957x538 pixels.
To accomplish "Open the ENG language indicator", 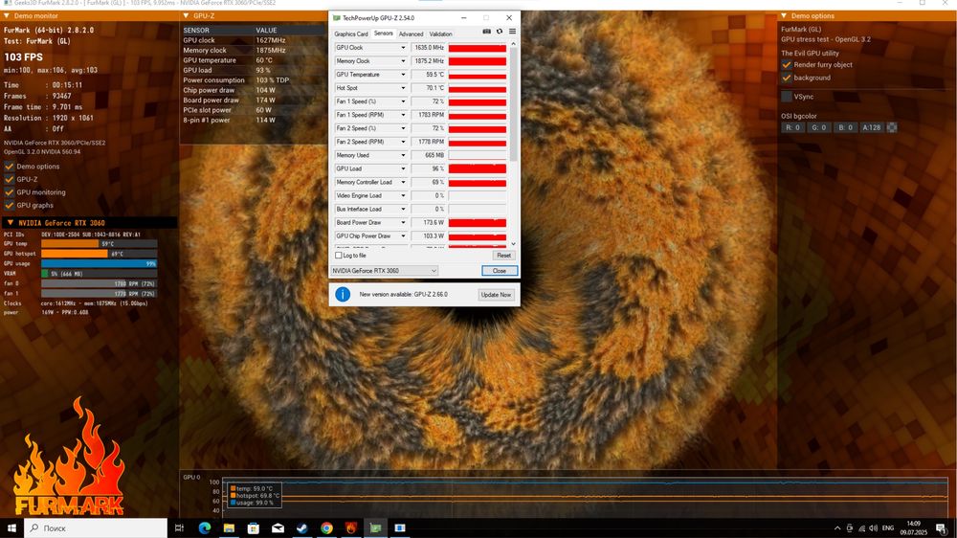I will (x=888, y=528).
